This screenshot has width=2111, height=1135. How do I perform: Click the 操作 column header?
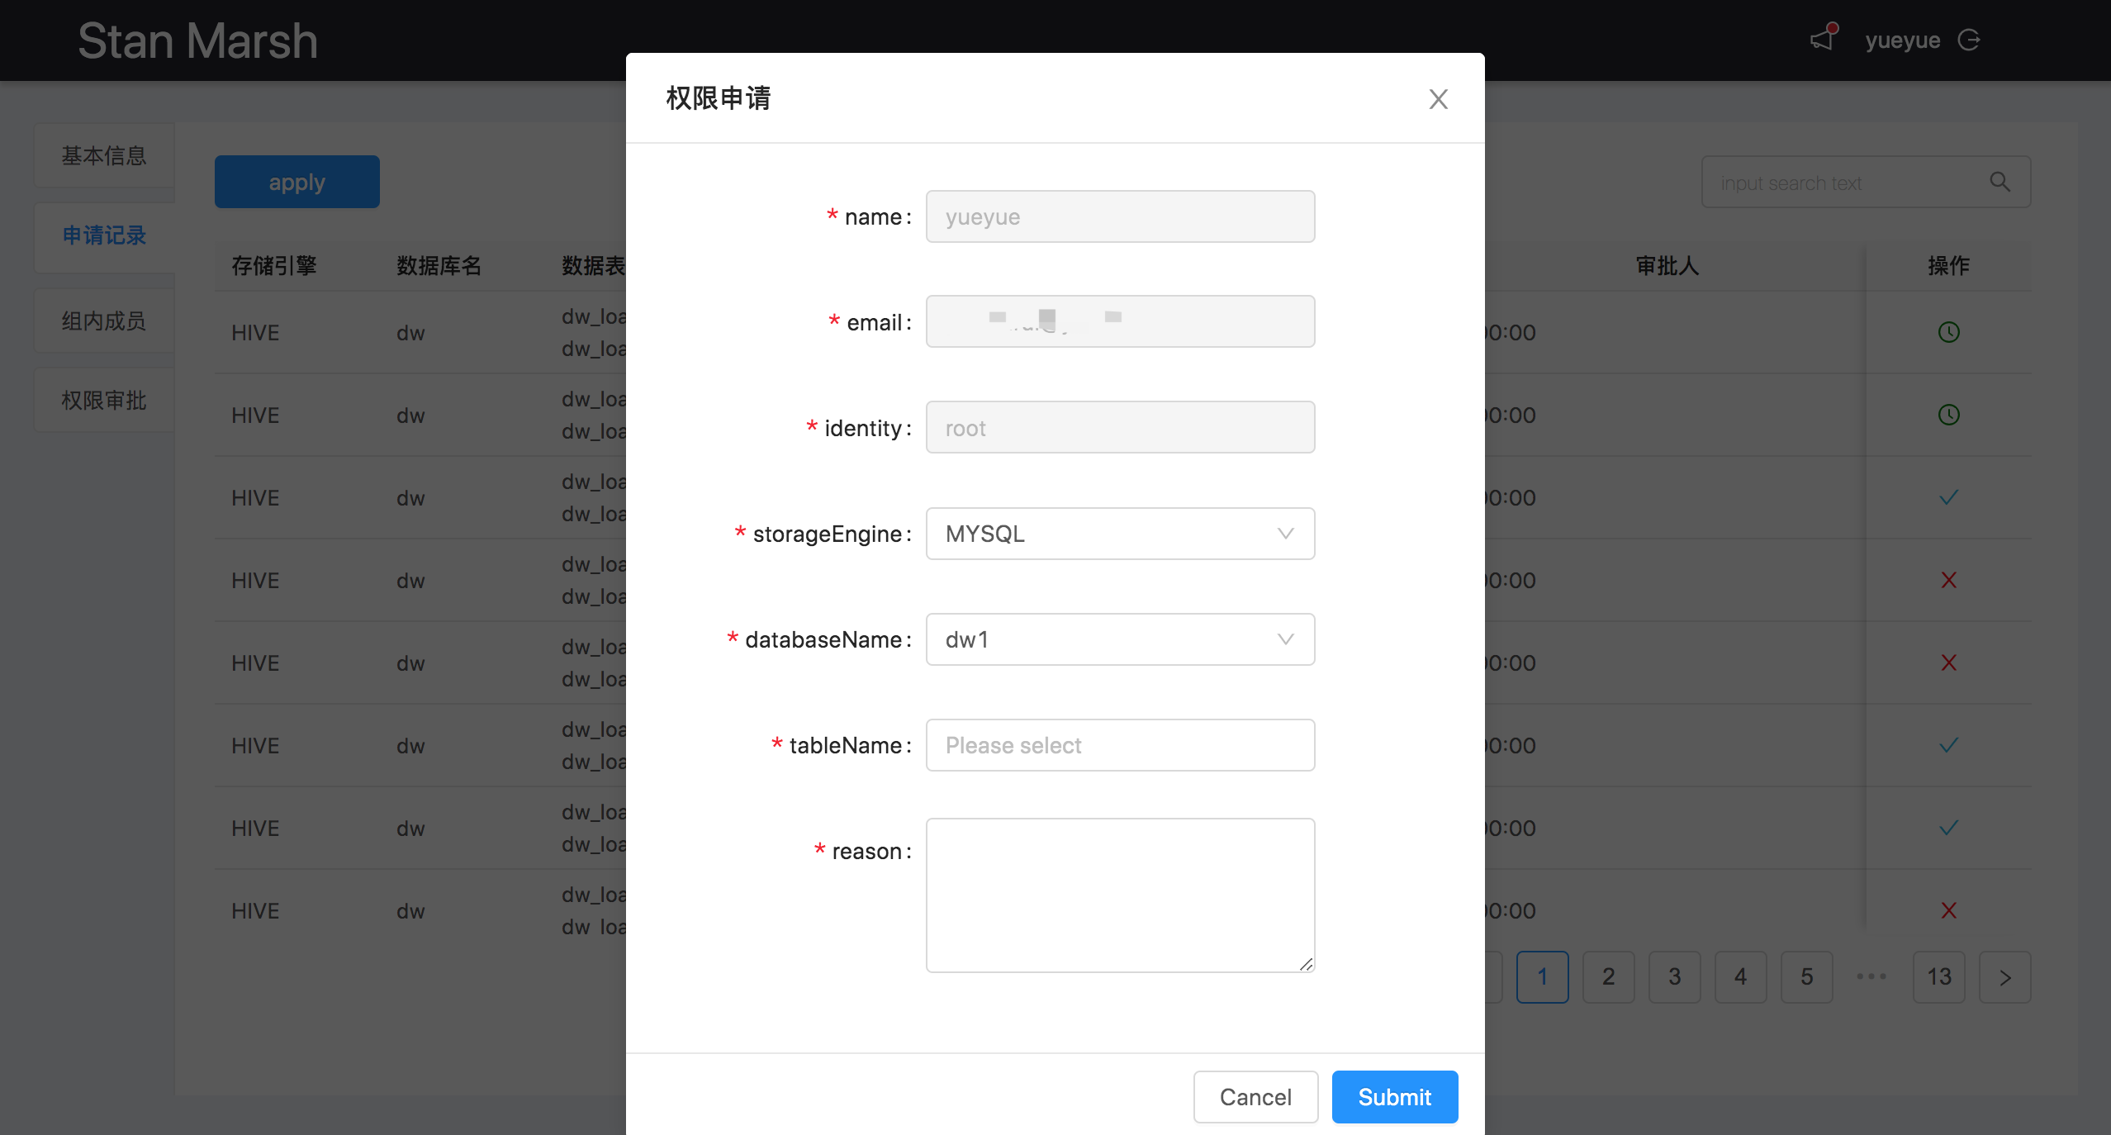coord(1948,266)
